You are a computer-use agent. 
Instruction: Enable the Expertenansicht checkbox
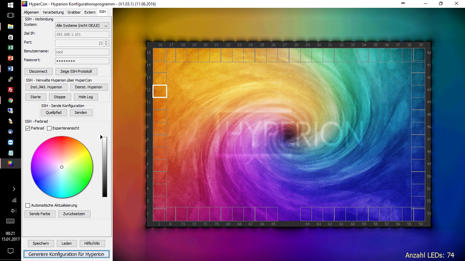coord(49,128)
